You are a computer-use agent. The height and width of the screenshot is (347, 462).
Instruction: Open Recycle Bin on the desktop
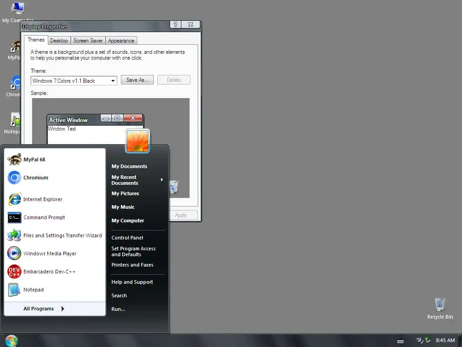[440, 308]
